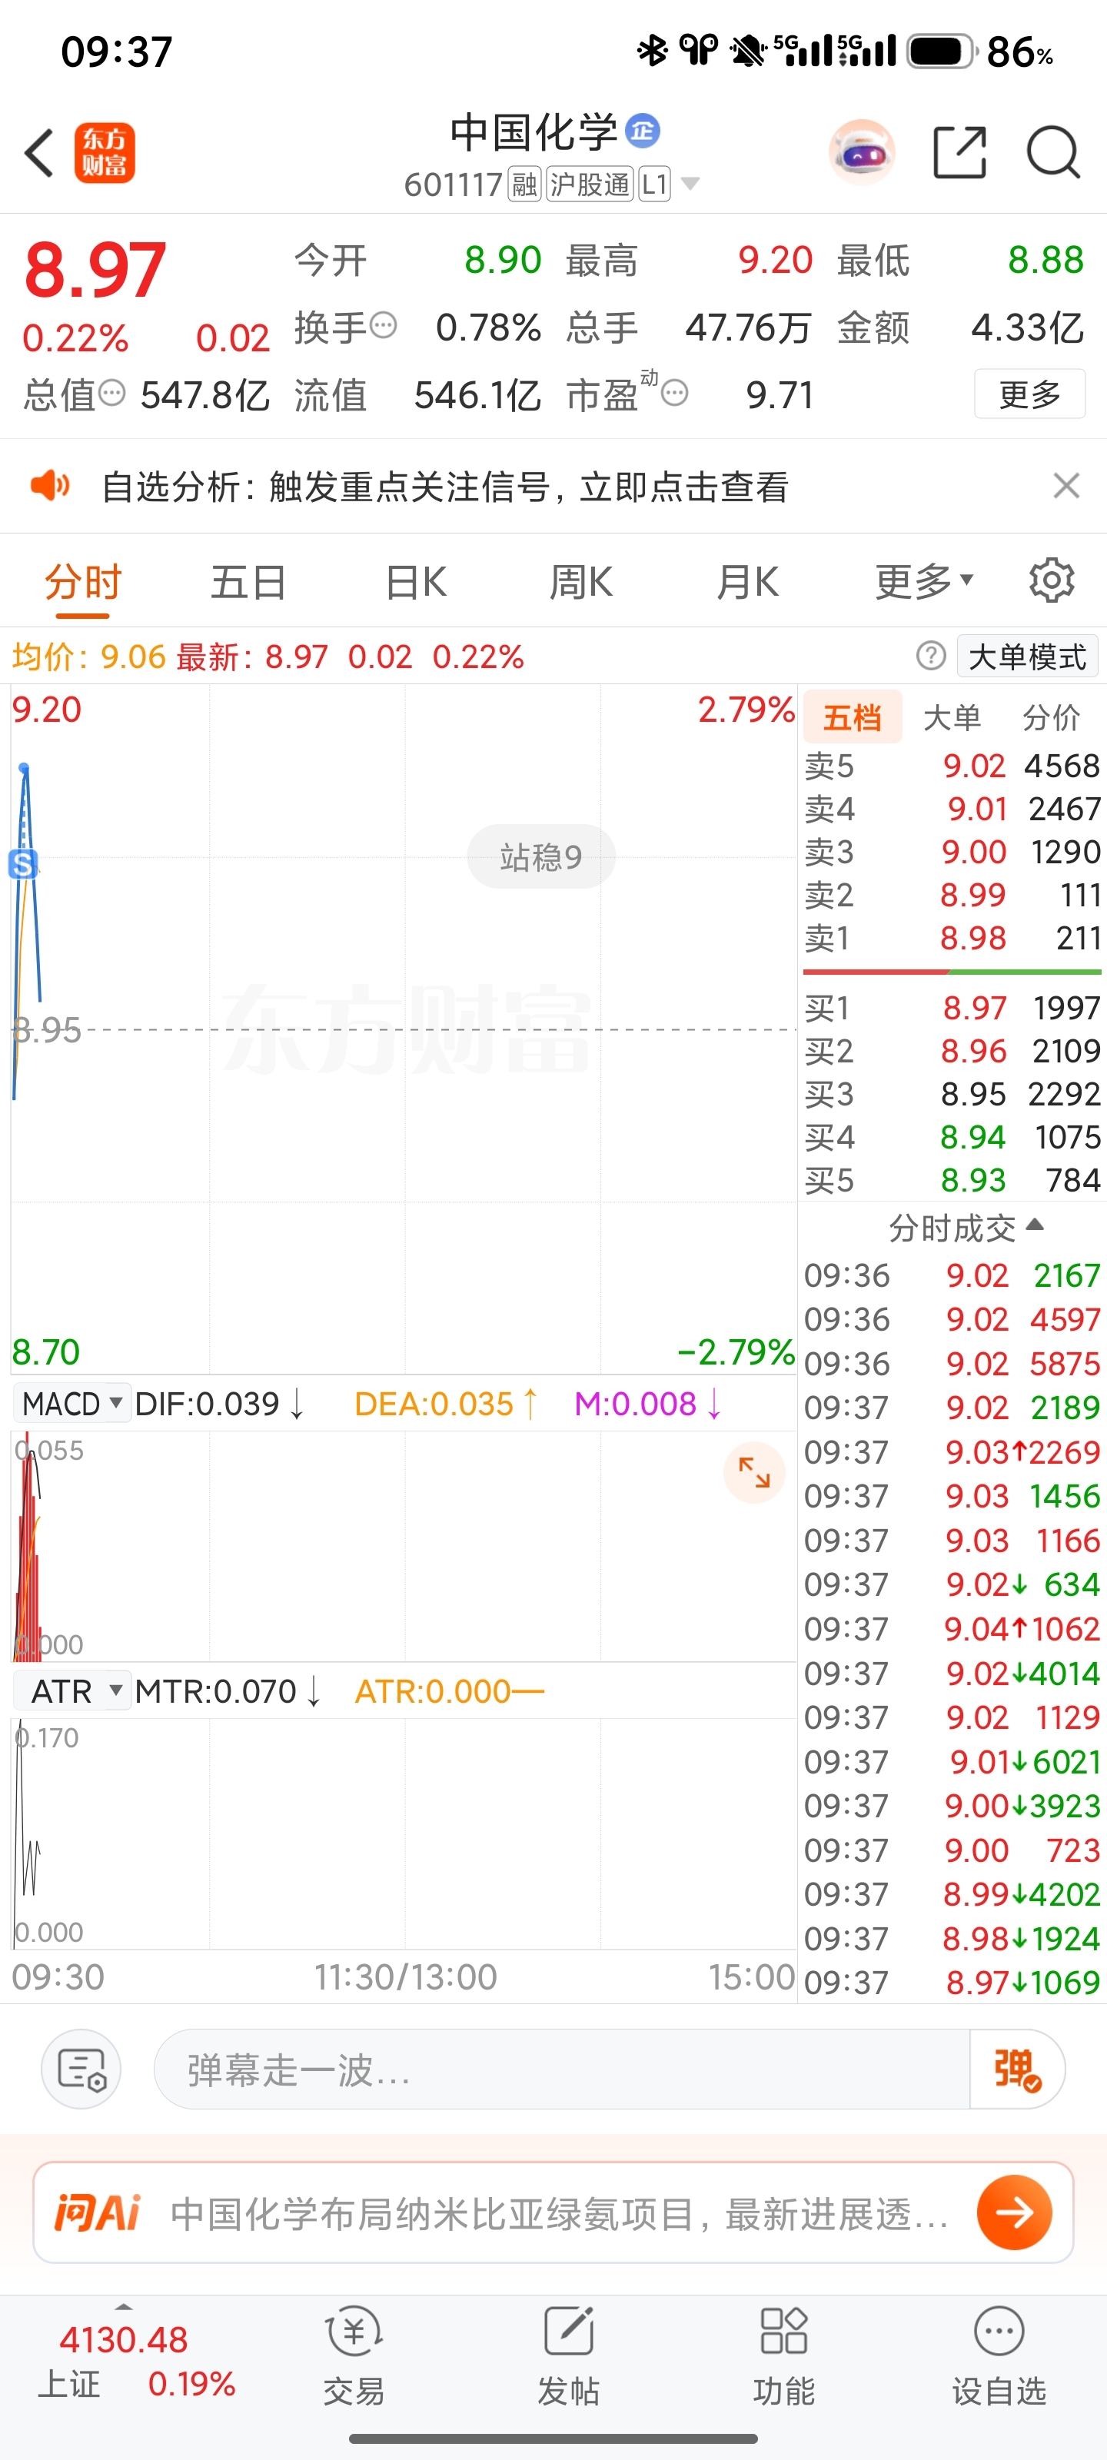The image size is (1107, 2460).
Task: Switch to 分价 tab
Action: tap(1051, 716)
